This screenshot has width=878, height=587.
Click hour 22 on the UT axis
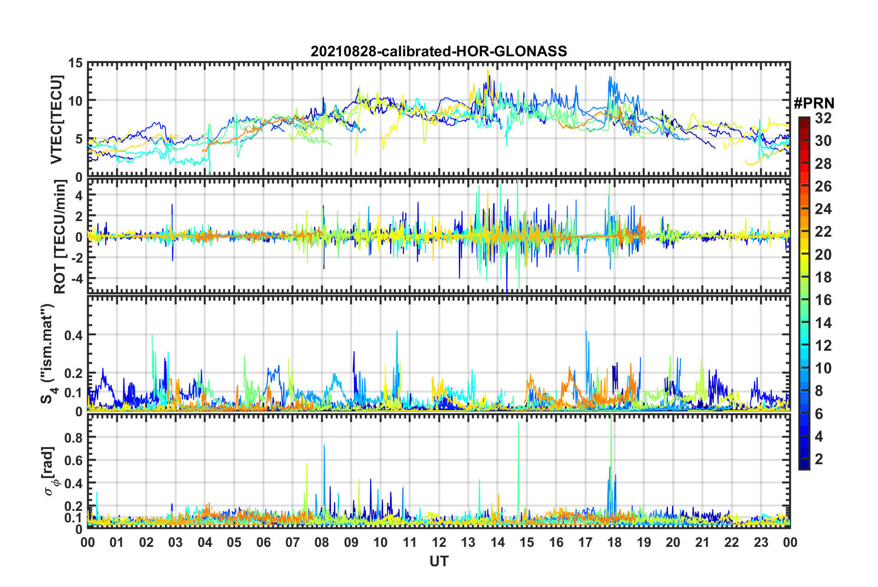tap(732, 542)
